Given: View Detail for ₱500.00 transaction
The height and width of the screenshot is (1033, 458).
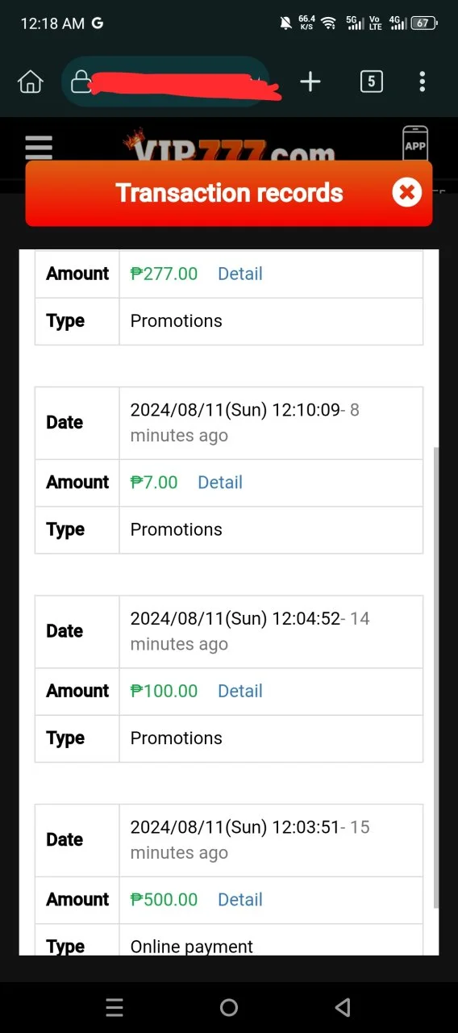Looking at the screenshot, I should [x=240, y=900].
